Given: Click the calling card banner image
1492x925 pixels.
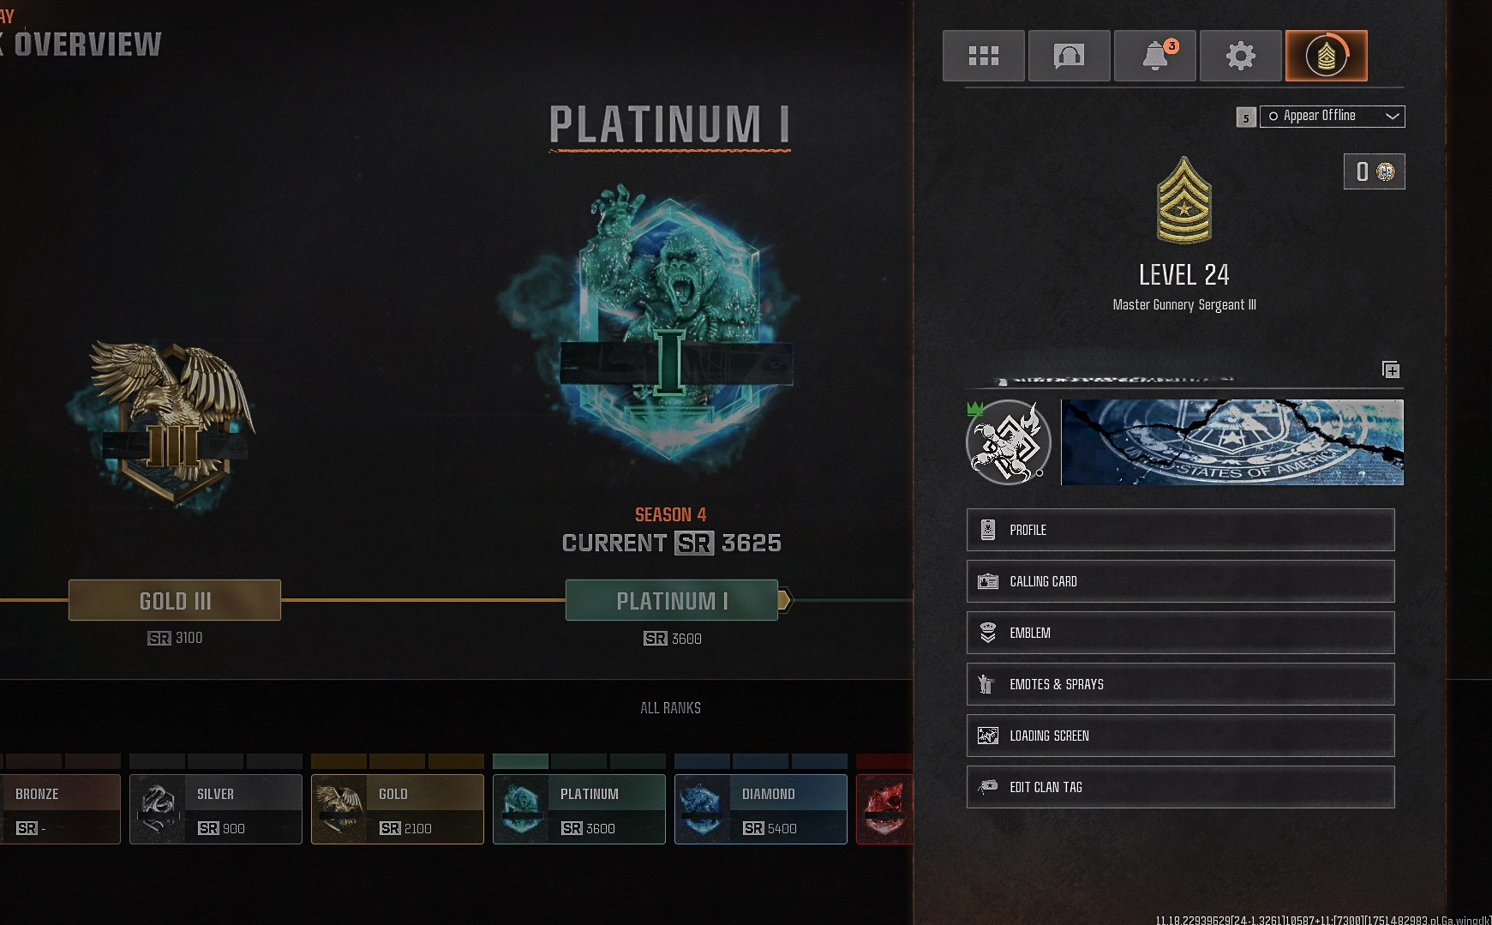Looking at the screenshot, I should [x=1232, y=442].
